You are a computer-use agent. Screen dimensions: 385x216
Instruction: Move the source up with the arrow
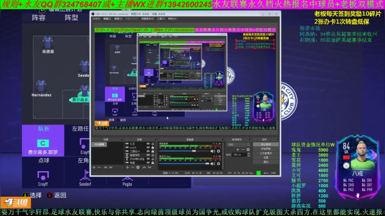click(144, 167)
